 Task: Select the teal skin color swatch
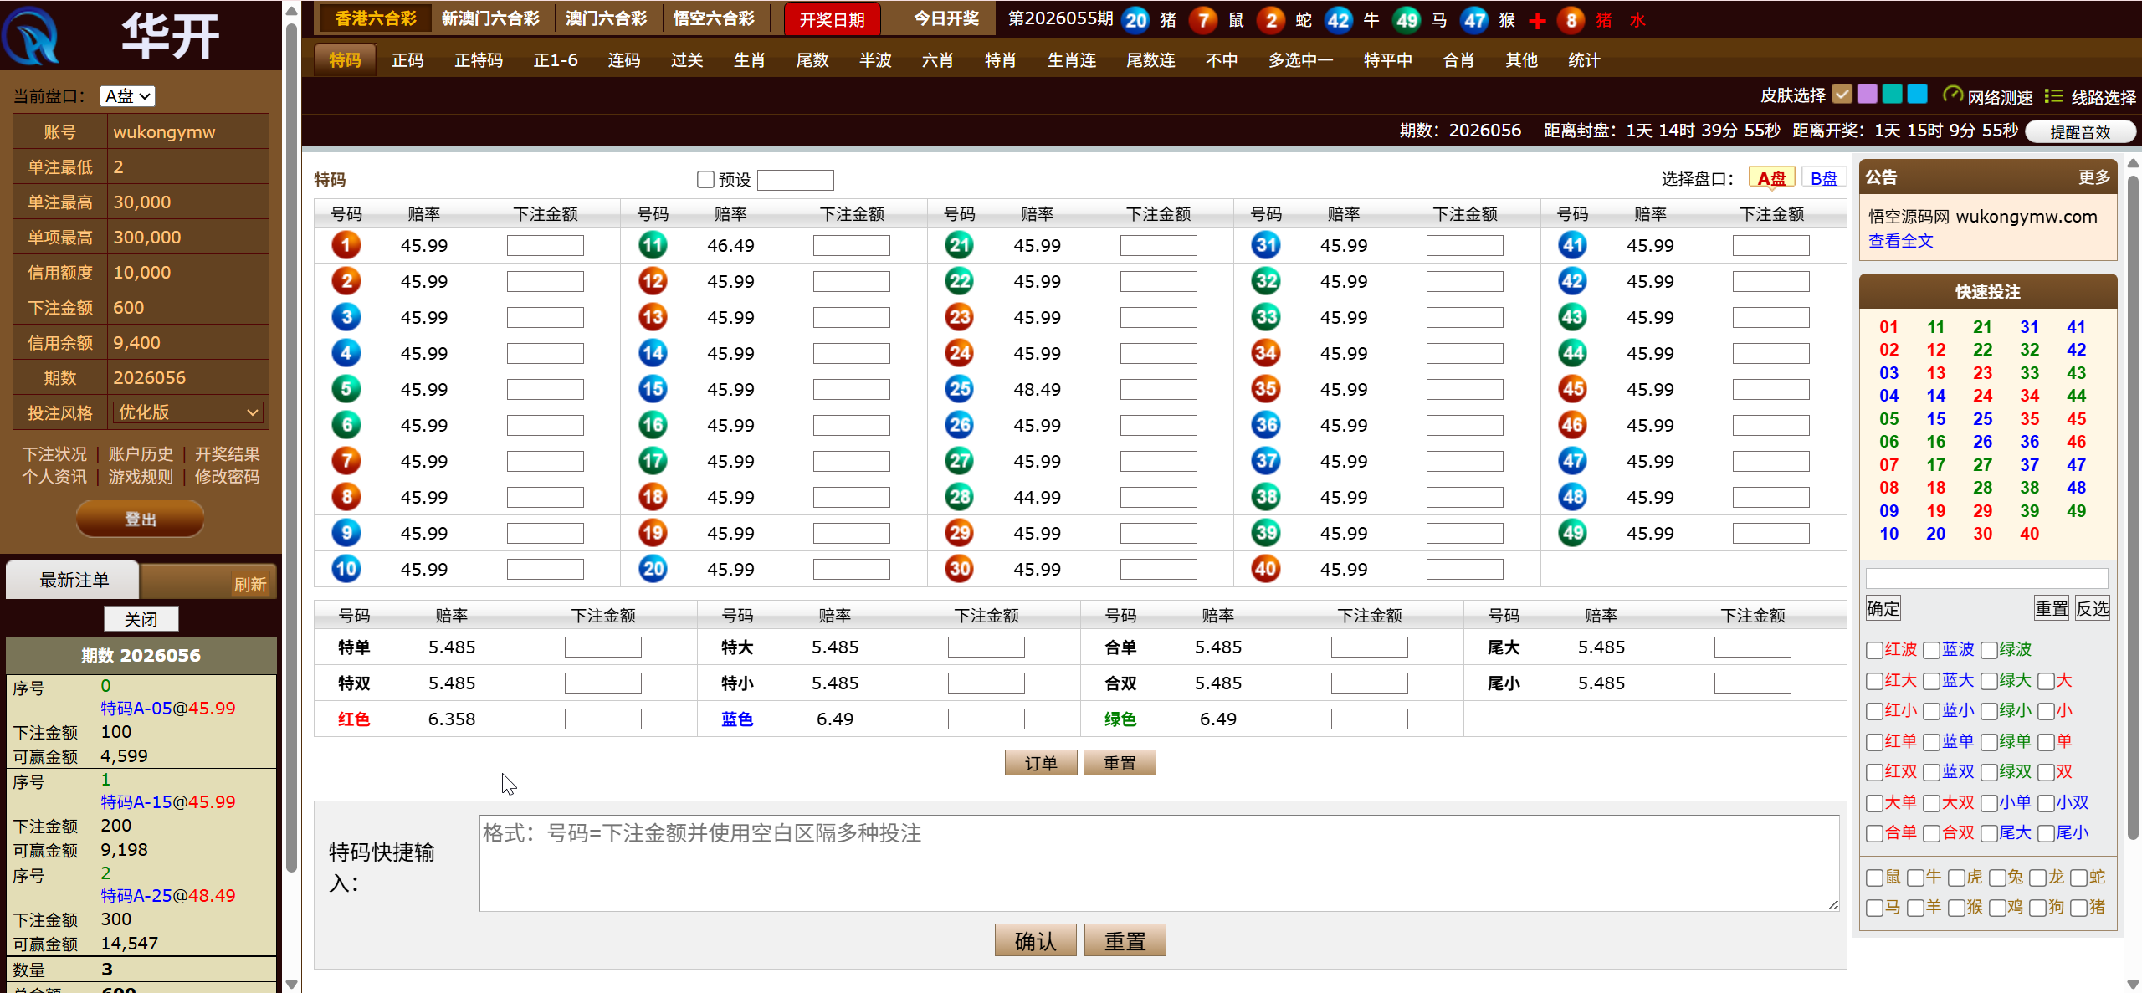pos(1892,94)
